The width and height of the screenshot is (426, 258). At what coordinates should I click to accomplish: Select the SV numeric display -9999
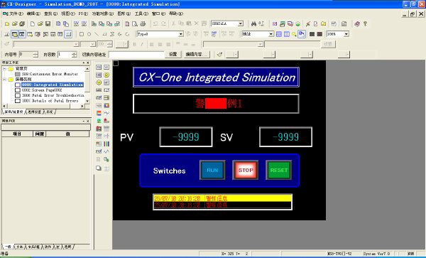[x=285, y=136]
